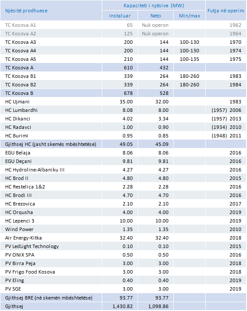Select the 'PV Frigo Food Kosova' row label
Image resolution: width=247 pixels, height=311 pixels.
(x=30, y=272)
